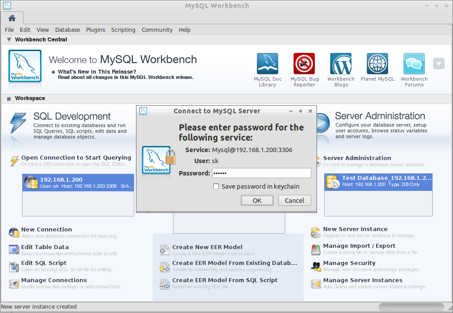Click the Manage Import / Export icon
This screenshot has height=313, width=453.
[316, 250]
